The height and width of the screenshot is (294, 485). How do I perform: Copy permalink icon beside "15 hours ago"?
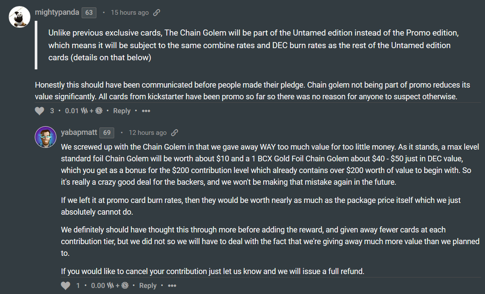(x=157, y=13)
